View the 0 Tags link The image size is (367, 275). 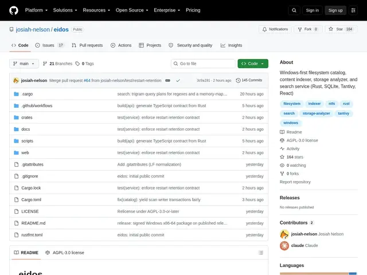[84, 64]
